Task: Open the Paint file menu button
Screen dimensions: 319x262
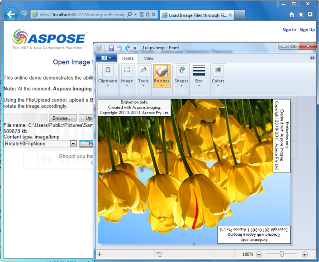Action: point(106,58)
